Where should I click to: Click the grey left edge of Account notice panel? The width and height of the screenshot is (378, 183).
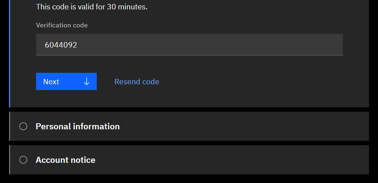pos(9,160)
